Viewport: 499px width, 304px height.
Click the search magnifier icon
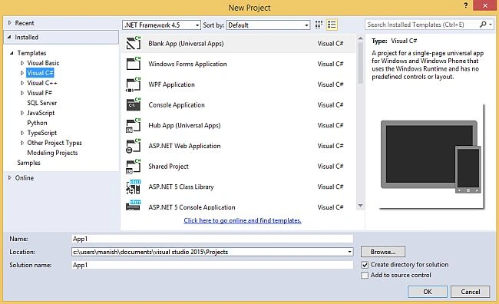[483, 25]
